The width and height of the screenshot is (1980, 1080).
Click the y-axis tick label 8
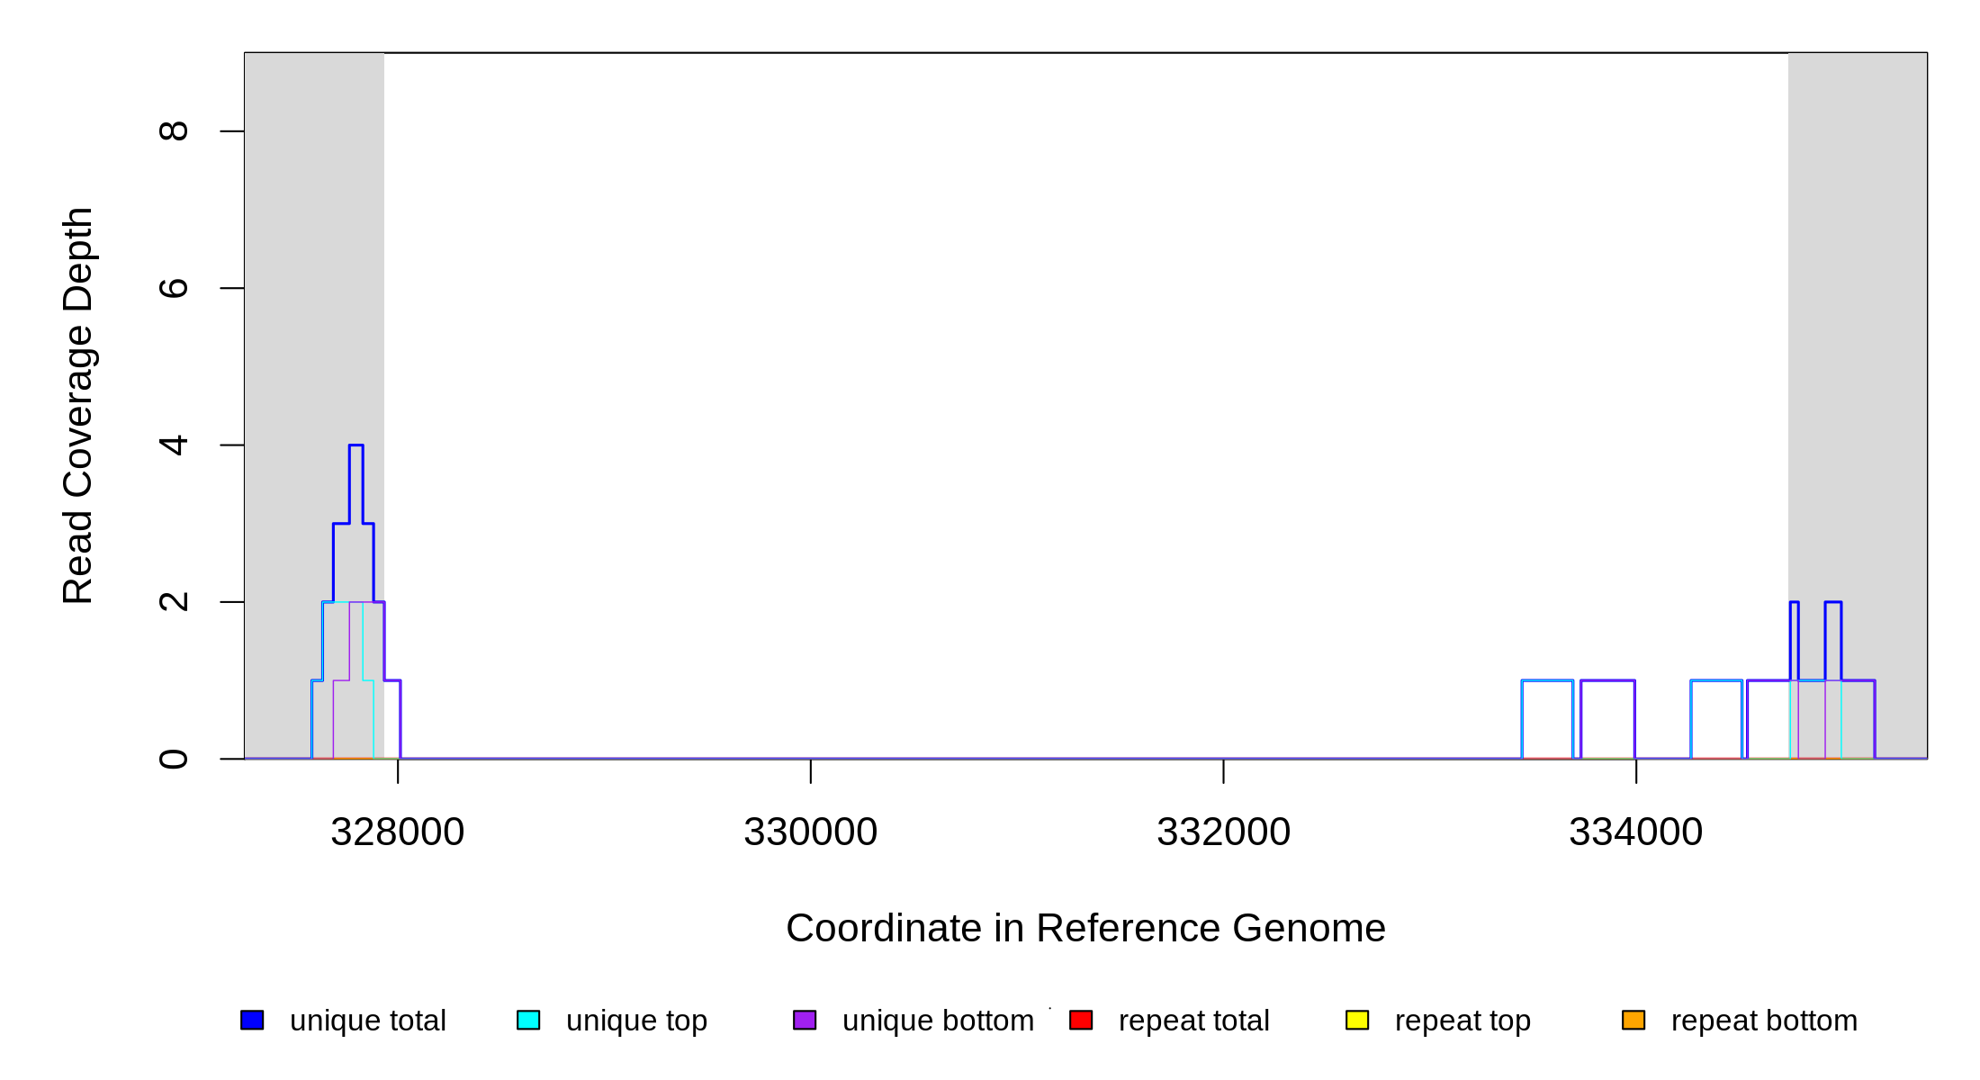[174, 131]
